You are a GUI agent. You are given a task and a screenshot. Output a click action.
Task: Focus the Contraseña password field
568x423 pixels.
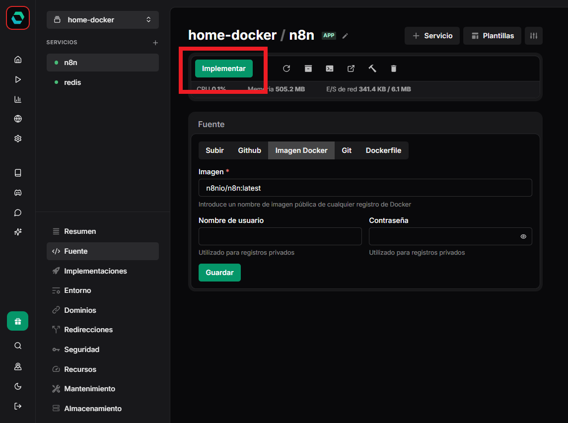450,236
